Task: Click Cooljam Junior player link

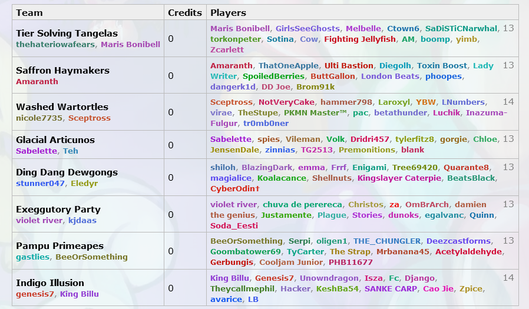Action: [x=291, y=262]
